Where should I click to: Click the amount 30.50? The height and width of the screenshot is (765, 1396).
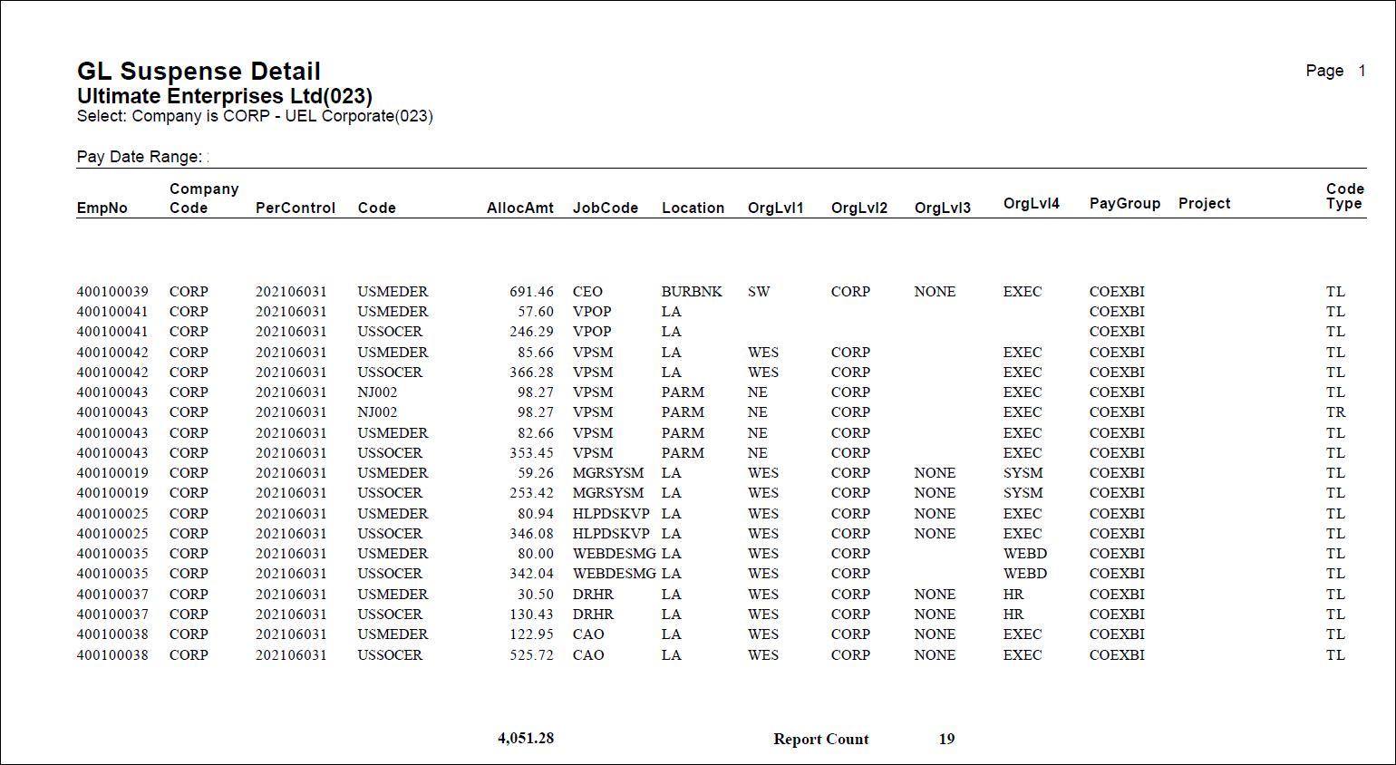tap(536, 595)
